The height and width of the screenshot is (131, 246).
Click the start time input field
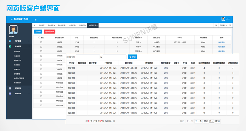click(x=88, y=57)
